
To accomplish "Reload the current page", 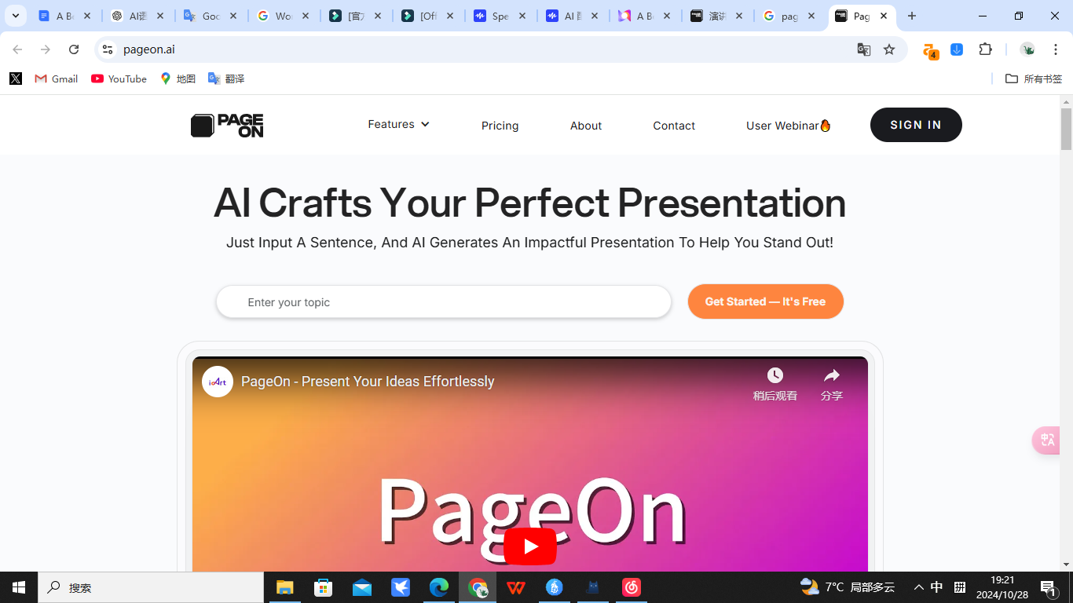I will pos(74,49).
